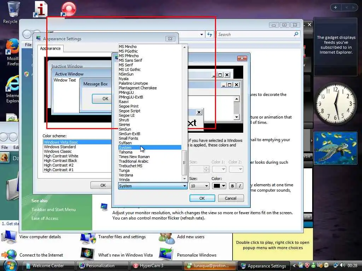Switch to lunaqua@proton taskbar button

click(210, 266)
